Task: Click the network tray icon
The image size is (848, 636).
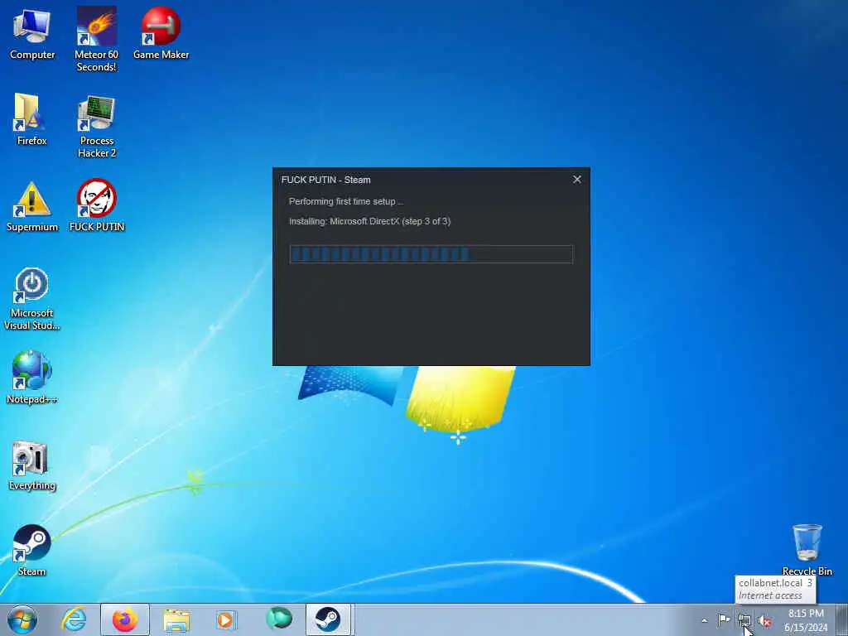Action: pyautogui.click(x=744, y=620)
